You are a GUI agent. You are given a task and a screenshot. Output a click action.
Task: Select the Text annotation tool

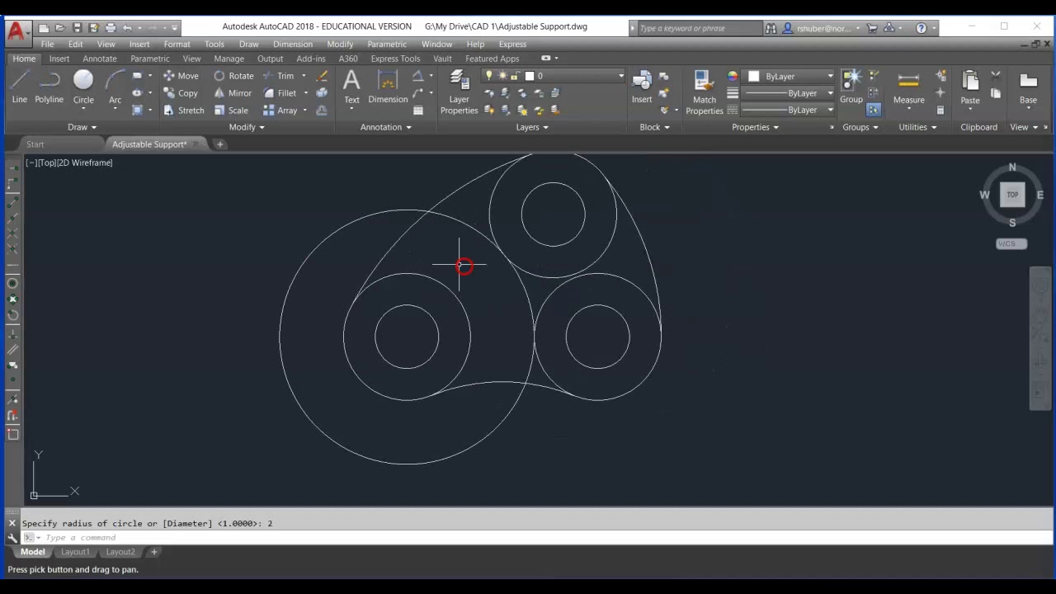click(x=351, y=87)
